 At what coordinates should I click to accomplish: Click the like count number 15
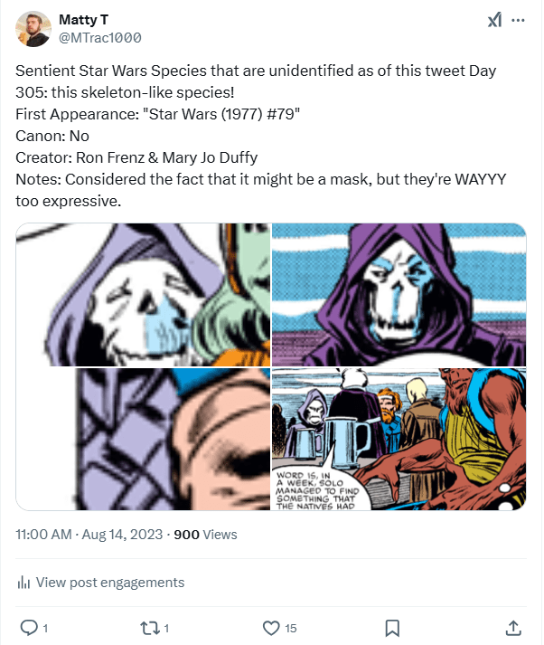coord(291,627)
